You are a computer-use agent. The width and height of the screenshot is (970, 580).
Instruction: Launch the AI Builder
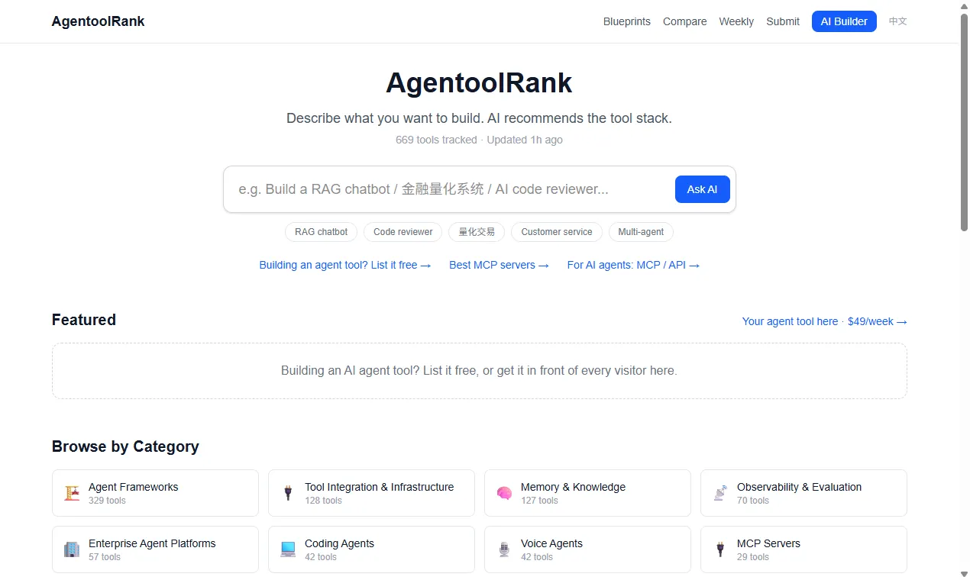click(x=844, y=21)
